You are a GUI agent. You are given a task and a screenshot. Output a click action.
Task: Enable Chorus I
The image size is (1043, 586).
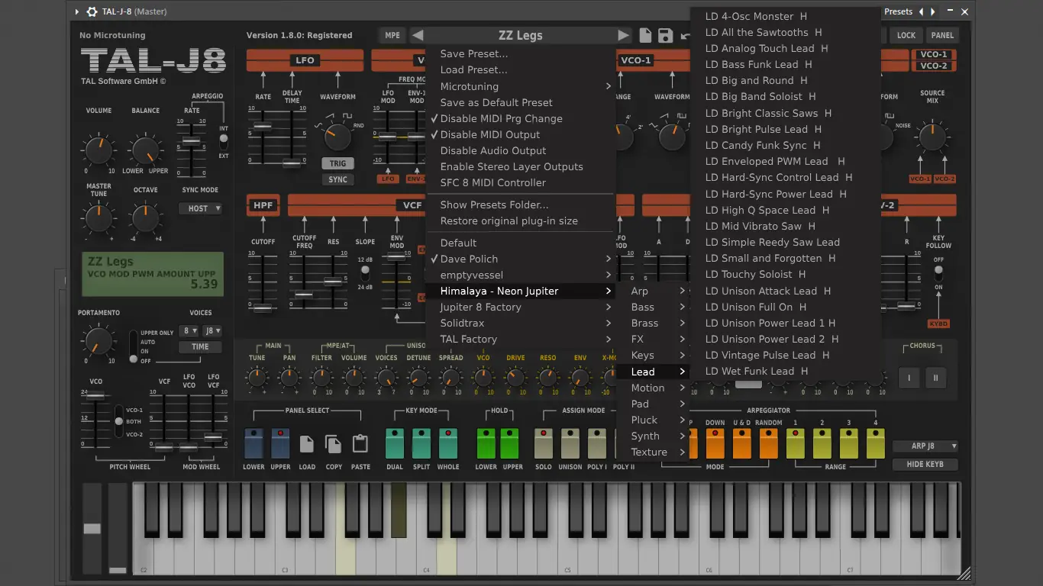click(909, 378)
